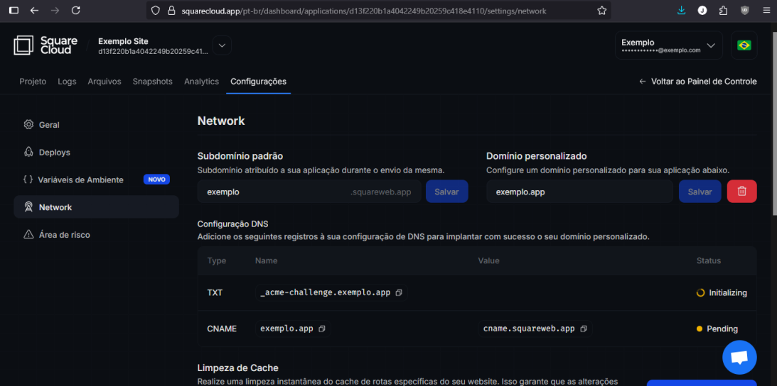Select the Configurações tab
This screenshot has height=386, width=777.
tap(258, 82)
